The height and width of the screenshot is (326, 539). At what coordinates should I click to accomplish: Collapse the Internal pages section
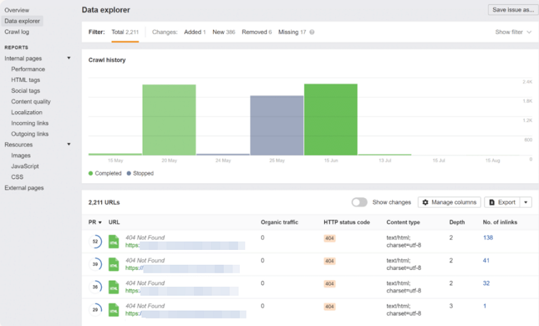tap(69, 59)
